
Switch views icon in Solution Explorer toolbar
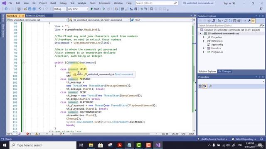213,21
